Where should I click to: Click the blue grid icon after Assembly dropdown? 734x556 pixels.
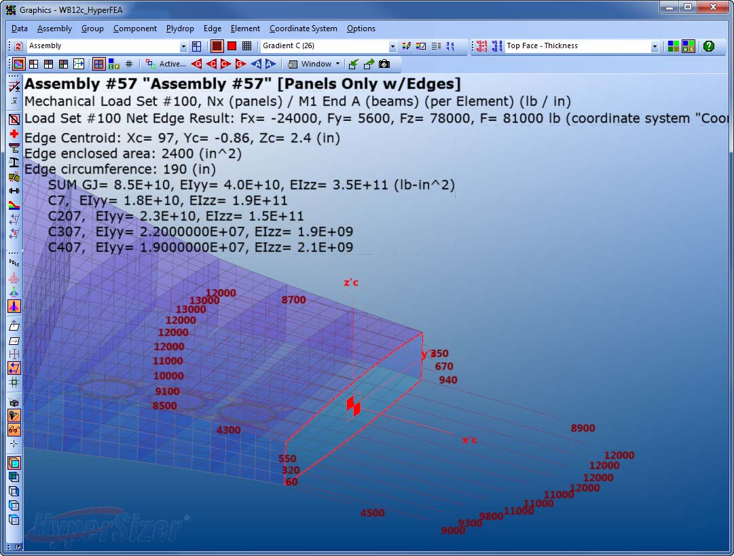(x=197, y=46)
